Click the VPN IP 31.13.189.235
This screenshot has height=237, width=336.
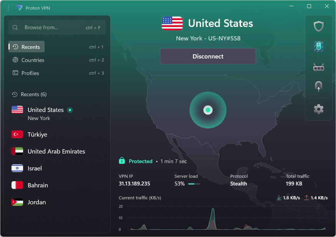[x=134, y=184]
